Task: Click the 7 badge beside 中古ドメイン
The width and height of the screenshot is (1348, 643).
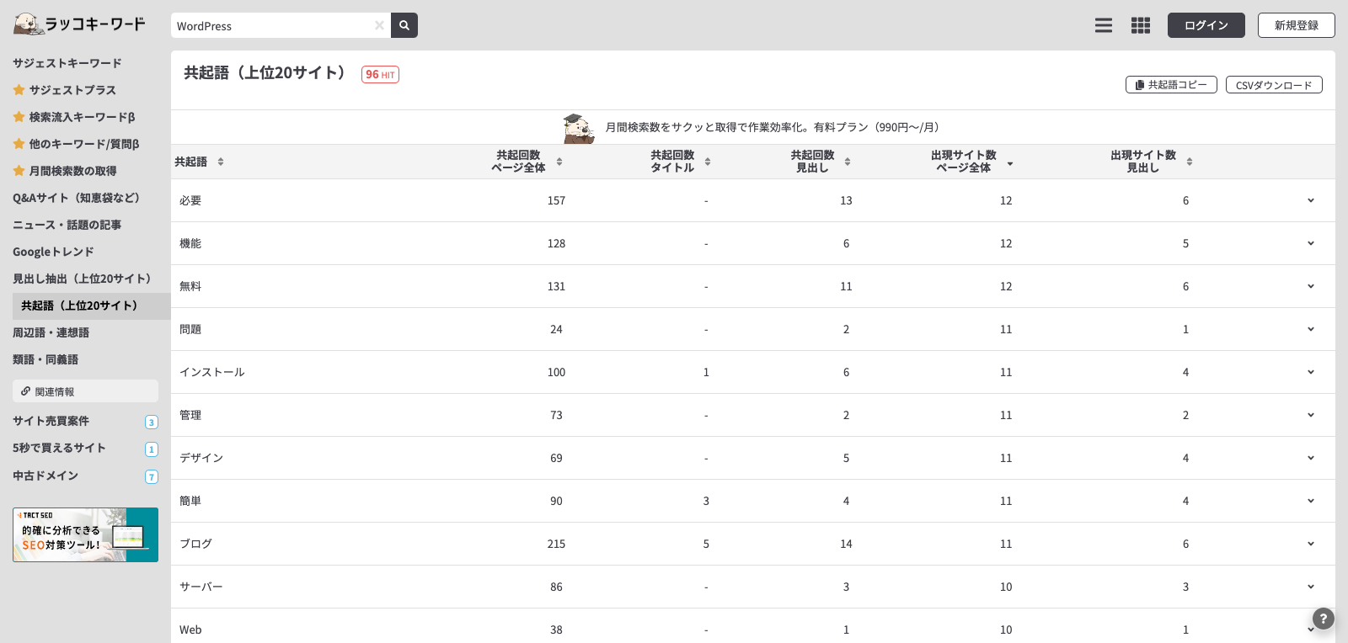Action: [152, 477]
